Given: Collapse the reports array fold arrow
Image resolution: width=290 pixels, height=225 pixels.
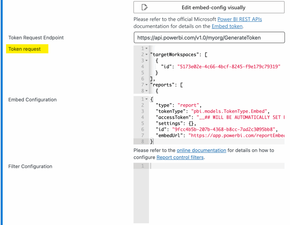Looking at the screenshot, I should (146, 85).
